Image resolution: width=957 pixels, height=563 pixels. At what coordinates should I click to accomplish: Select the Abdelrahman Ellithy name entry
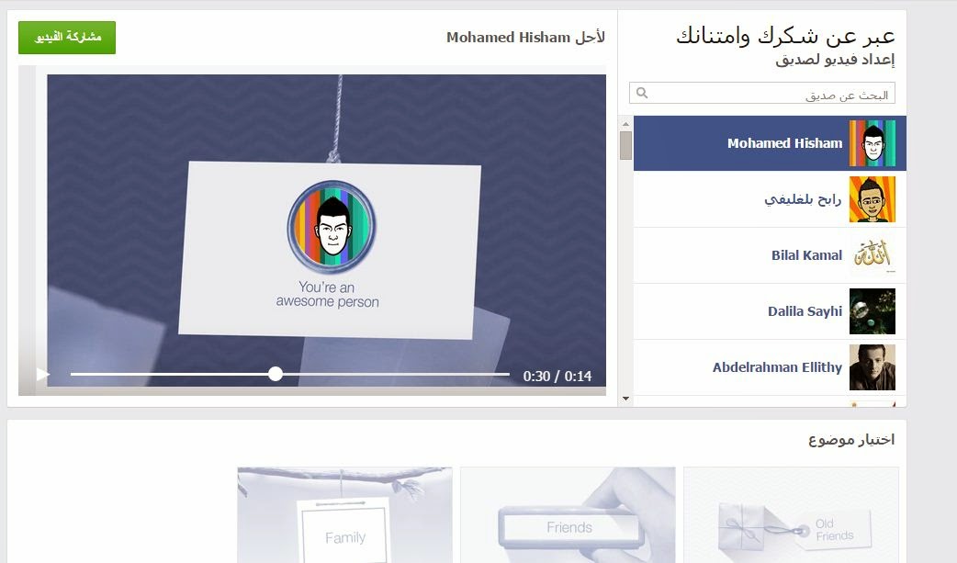tap(777, 367)
